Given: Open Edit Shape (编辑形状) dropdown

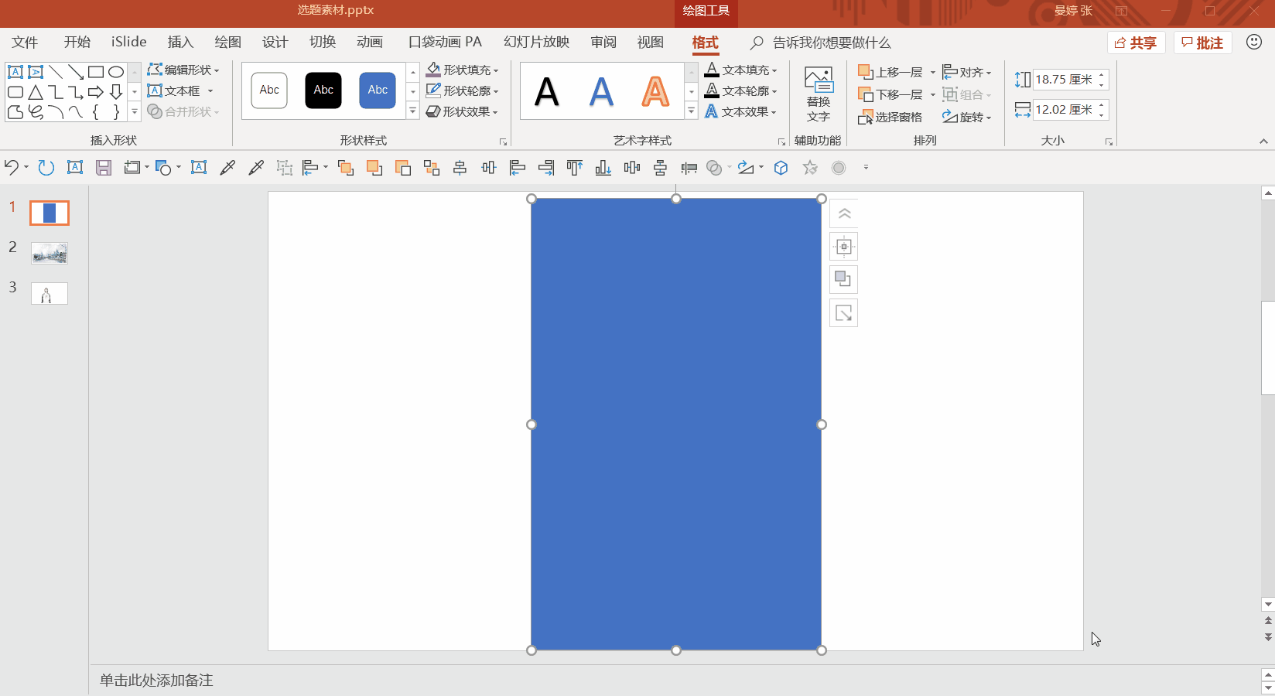Looking at the screenshot, I should pos(184,70).
